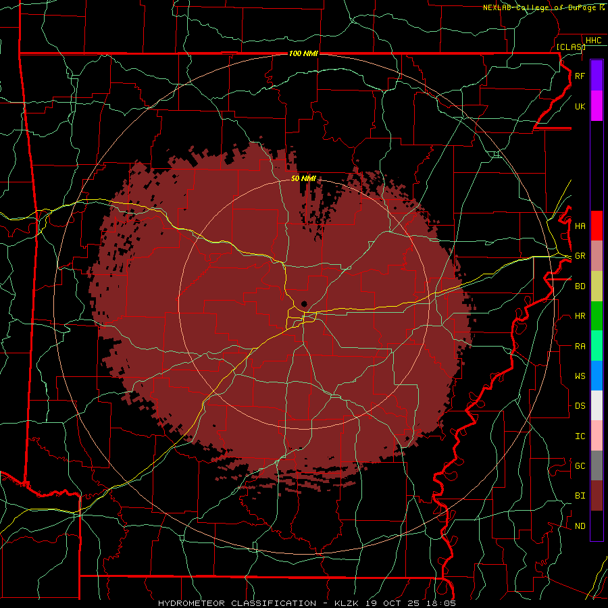This screenshot has height=608, width=608.
Task: Click the HYDROMETEOR CLASSIFICATION title text
Action: coord(237,603)
